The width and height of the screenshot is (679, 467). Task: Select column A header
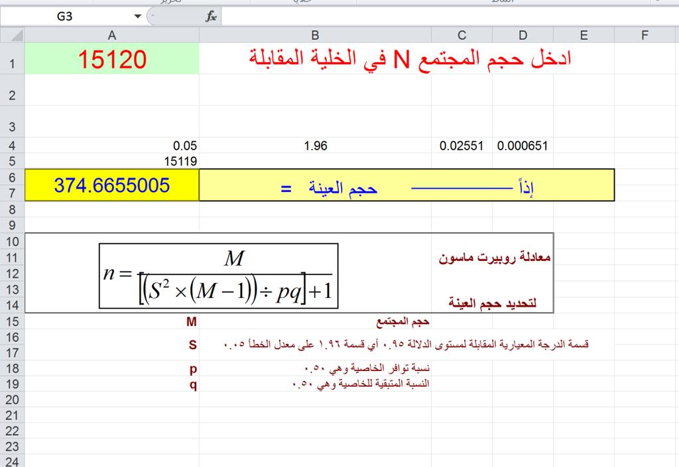click(x=111, y=35)
